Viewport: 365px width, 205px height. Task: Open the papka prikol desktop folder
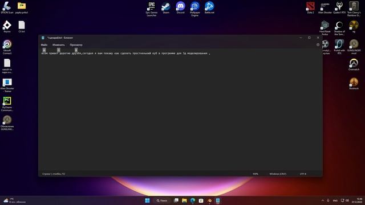pyautogui.click(x=22, y=7)
